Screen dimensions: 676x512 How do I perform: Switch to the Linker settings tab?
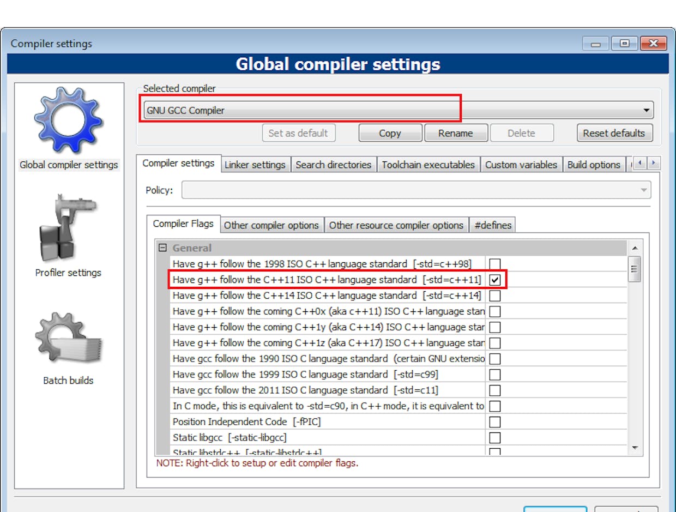pos(255,165)
